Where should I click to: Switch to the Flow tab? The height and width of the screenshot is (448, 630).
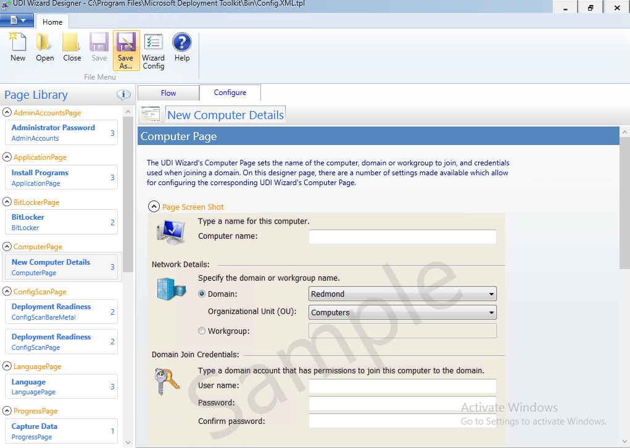click(168, 93)
